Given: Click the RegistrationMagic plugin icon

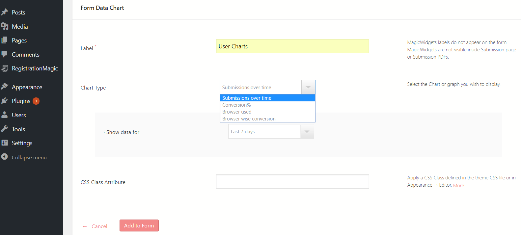Looking at the screenshot, I should tap(5, 68).
